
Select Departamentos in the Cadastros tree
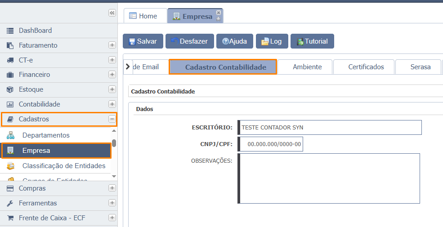(x=46, y=135)
